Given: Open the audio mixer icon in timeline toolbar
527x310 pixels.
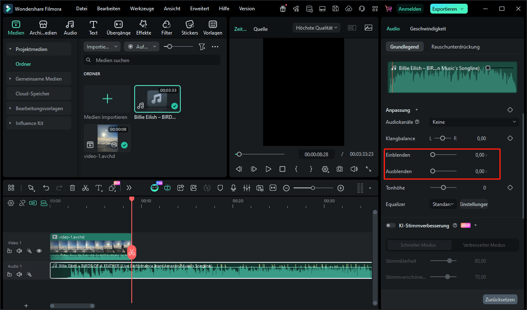Looking at the screenshot, I should [x=247, y=188].
